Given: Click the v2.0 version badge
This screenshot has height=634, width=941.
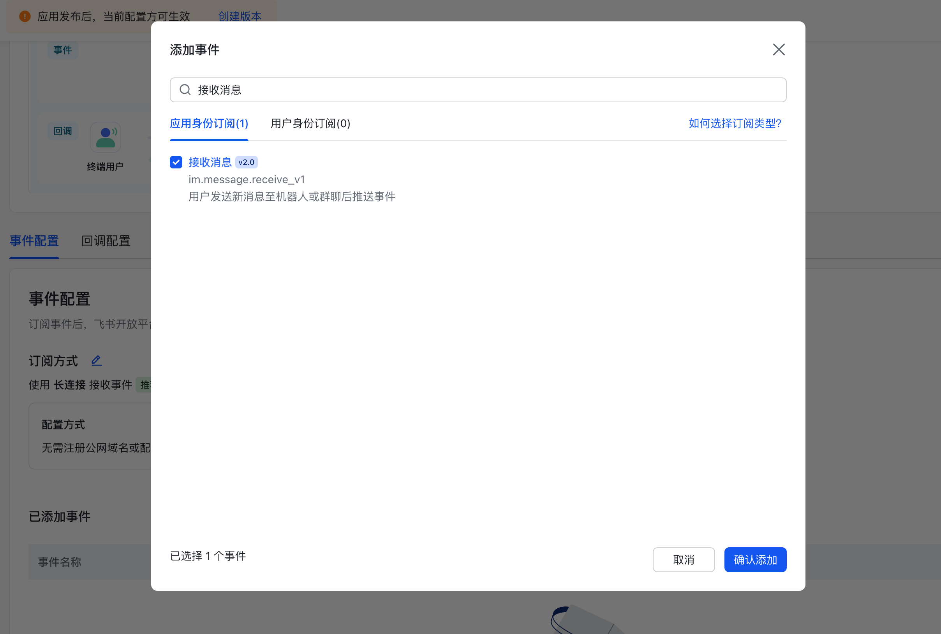Looking at the screenshot, I should click(x=247, y=162).
